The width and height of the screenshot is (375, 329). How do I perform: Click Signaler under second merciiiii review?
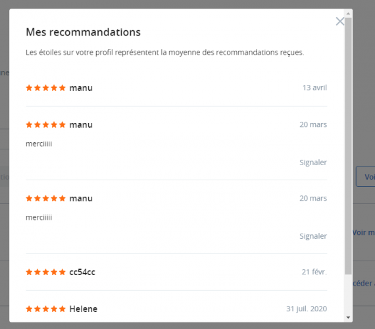click(x=312, y=236)
